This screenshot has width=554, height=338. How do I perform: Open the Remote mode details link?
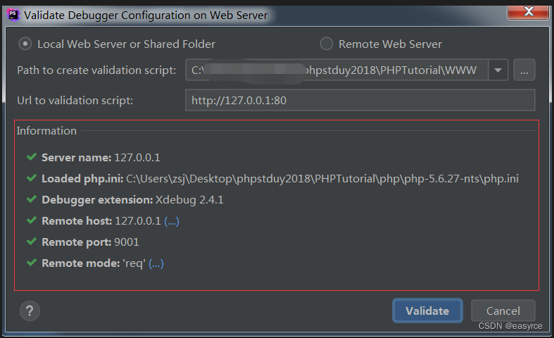(x=156, y=263)
